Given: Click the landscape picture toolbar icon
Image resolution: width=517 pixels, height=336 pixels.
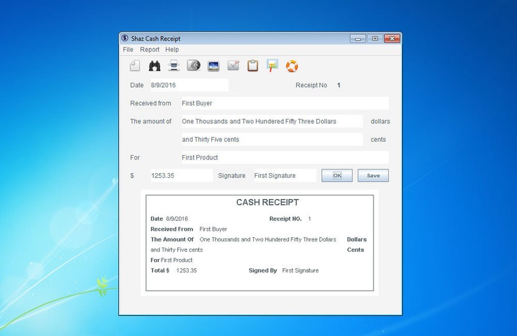Looking at the screenshot, I should pos(214,67).
